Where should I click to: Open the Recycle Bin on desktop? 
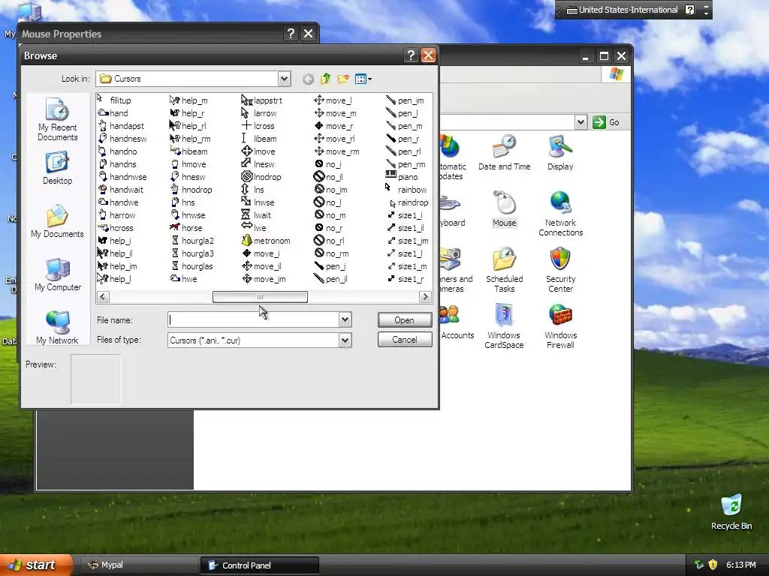point(731,512)
